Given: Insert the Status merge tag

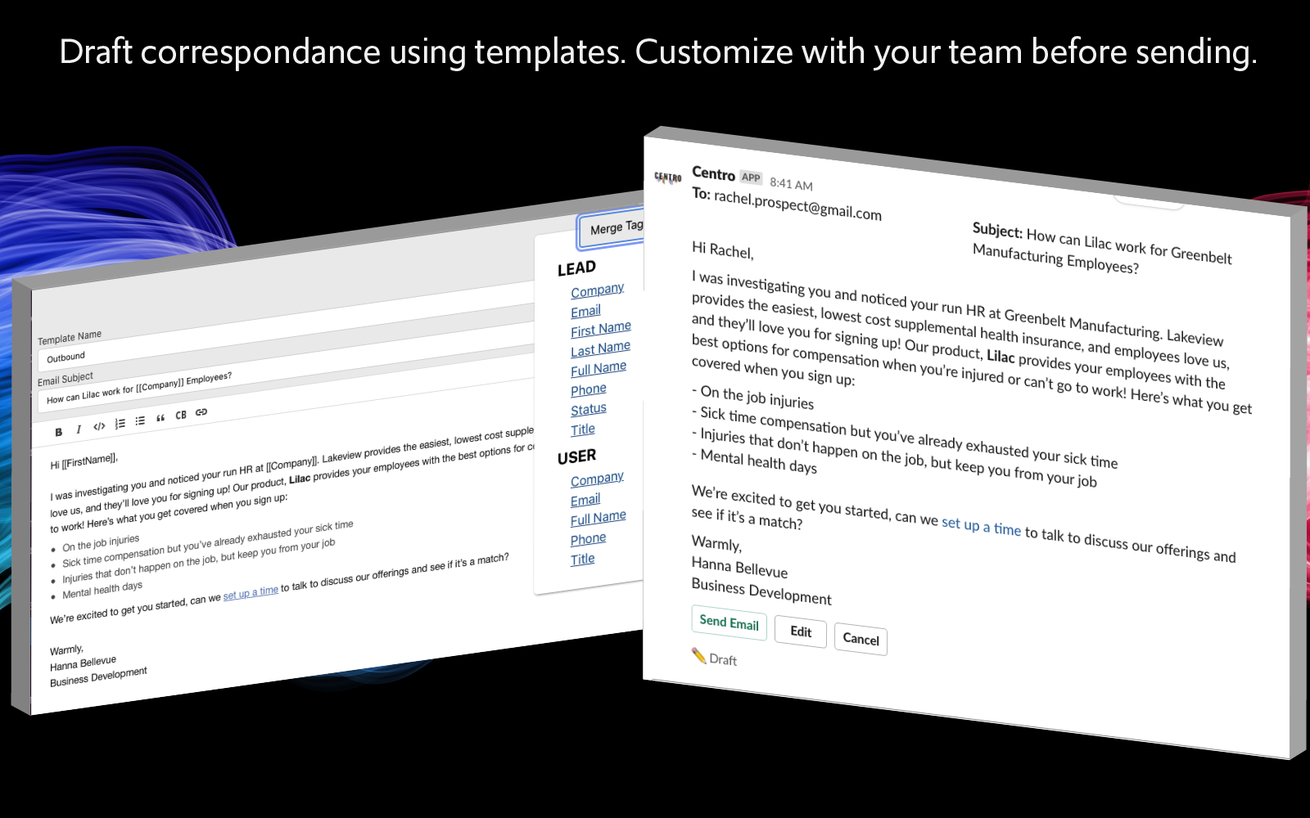Looking at the screenshot, I should (x=589, y=409).
